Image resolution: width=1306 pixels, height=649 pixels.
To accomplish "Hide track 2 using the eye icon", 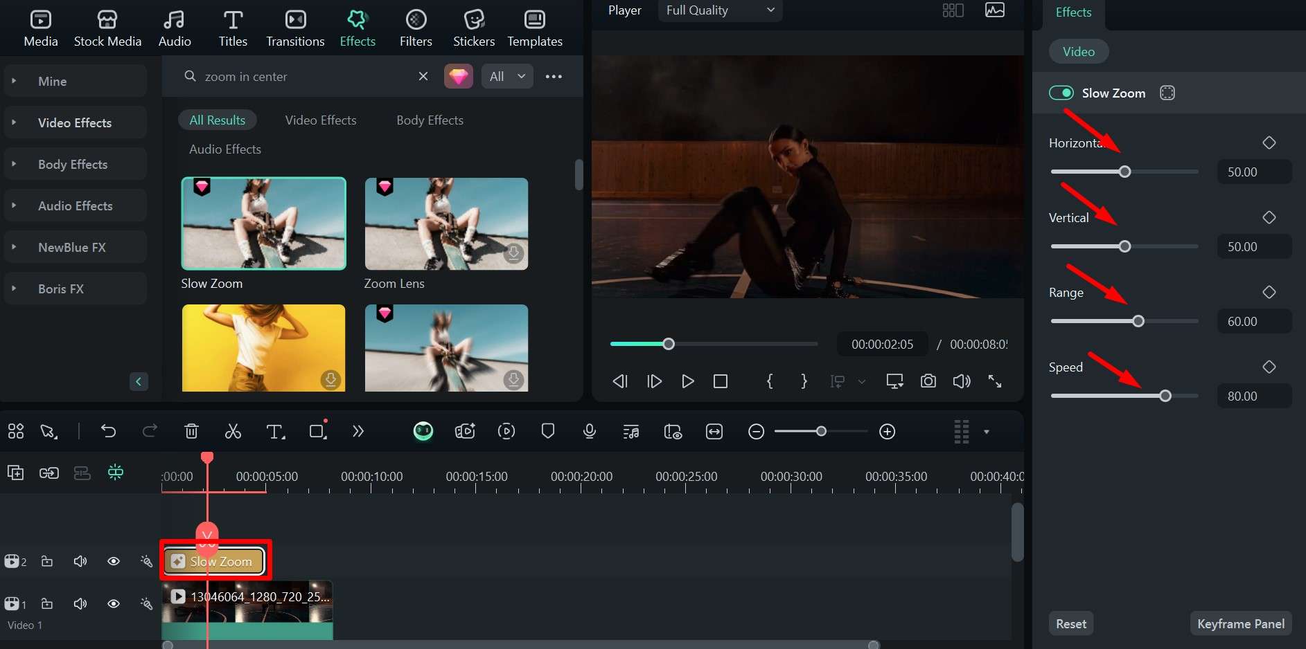I will (114, 561).
